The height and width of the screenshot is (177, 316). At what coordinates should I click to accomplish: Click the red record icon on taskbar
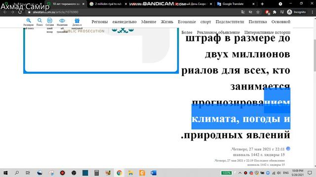pos(63,173)
